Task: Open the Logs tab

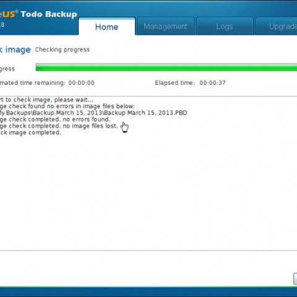Action: pyautogui.click(x=225, y=27)
